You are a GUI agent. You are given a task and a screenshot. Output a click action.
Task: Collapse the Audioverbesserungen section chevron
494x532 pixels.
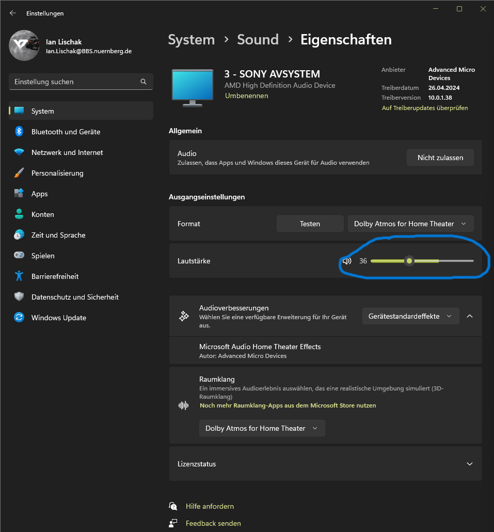click(x=470, y=316)
